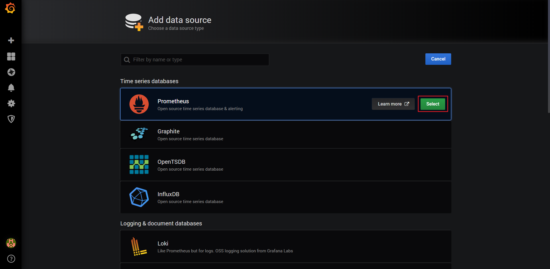The image size is (550, 269).
Task: Open the Explore compass icon
Action: (x=11, y=72)
